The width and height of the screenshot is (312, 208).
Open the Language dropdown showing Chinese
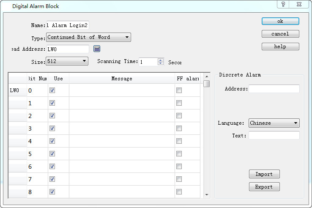pyautogui.click(x=274, y=123)
